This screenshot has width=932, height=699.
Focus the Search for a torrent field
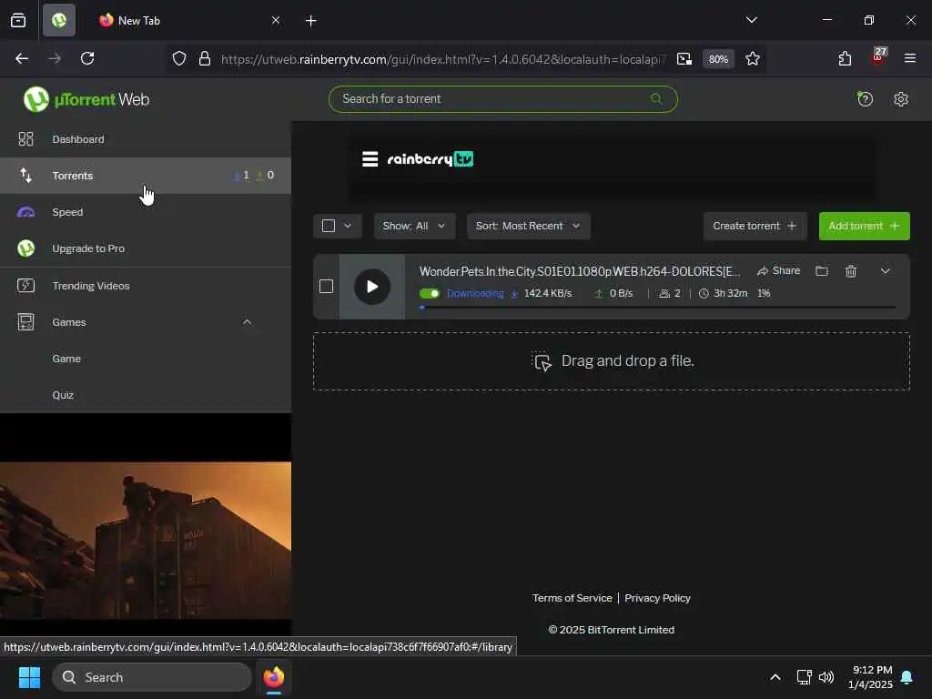coord(502,98)
